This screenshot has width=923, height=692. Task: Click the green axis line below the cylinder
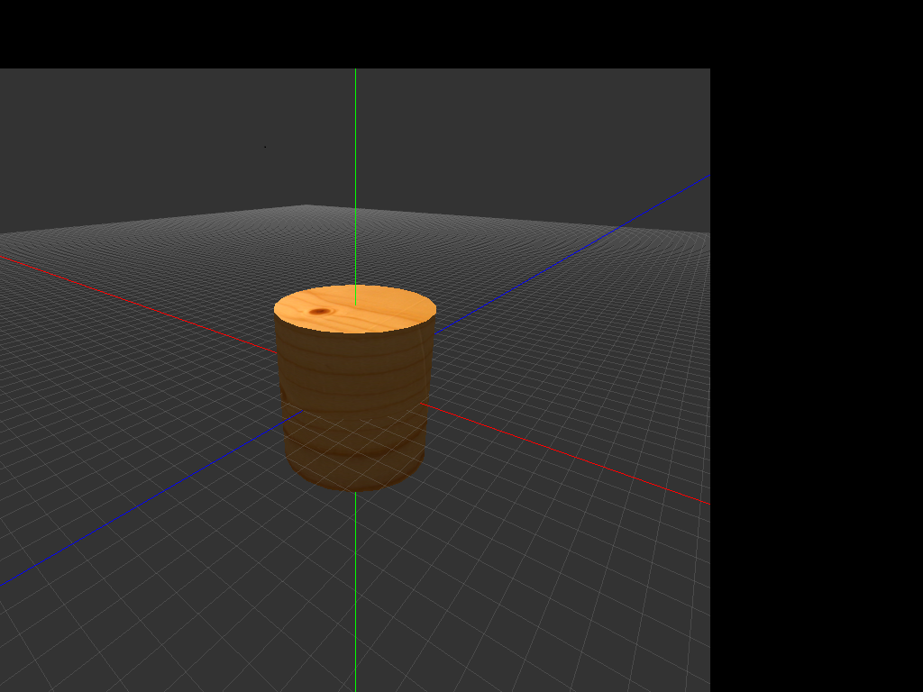click(x=355, y=586)
